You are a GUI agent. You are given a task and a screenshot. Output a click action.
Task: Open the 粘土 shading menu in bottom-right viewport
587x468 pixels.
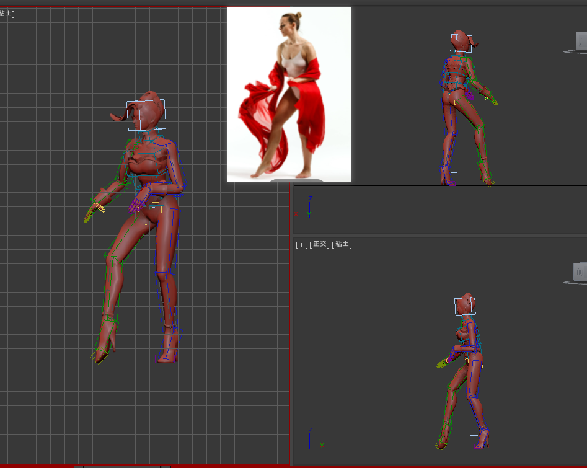(x=342, y=244)
